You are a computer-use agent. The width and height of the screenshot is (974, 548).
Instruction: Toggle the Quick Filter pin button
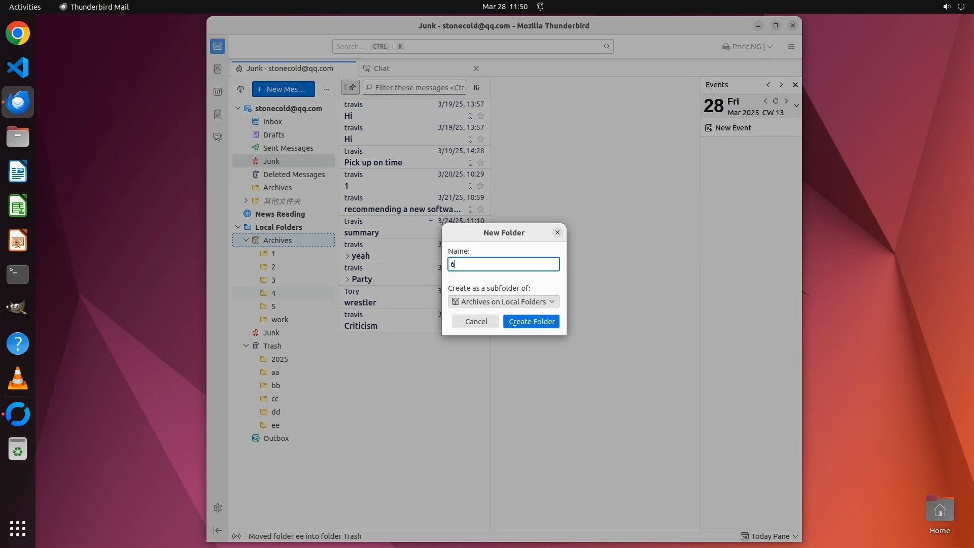pos(351,87)
